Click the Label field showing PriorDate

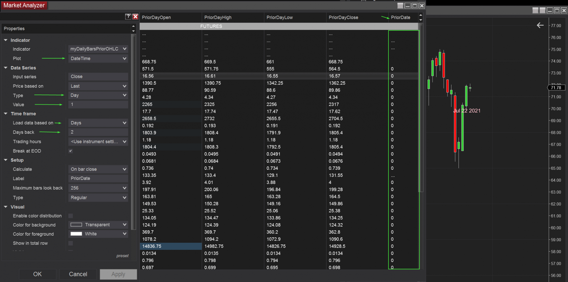(98, 179)
